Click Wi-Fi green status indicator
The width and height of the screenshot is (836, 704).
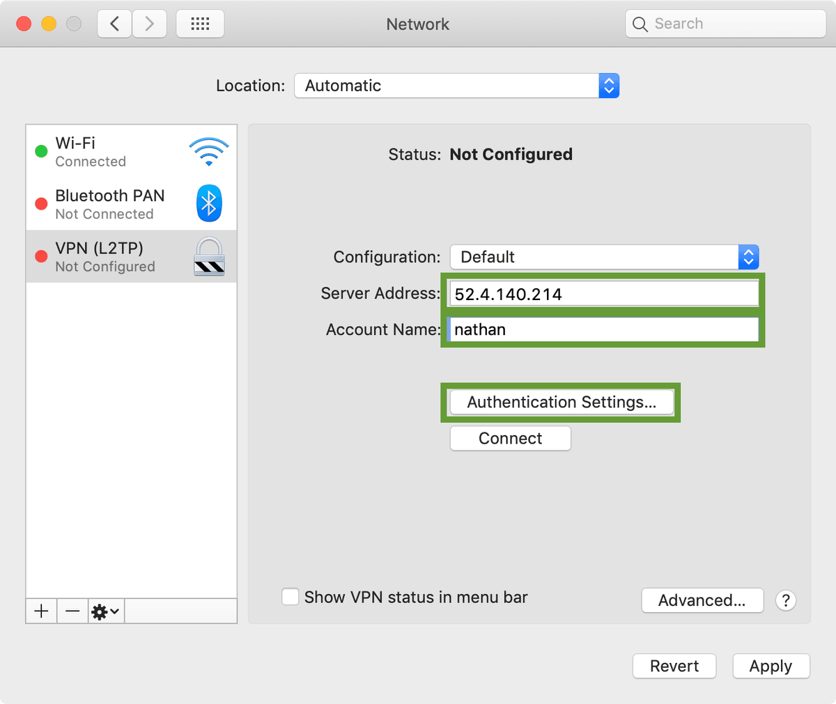pyautogui.click(x=40, y=151)
